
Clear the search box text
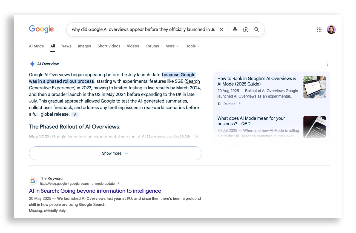[222, 30]
